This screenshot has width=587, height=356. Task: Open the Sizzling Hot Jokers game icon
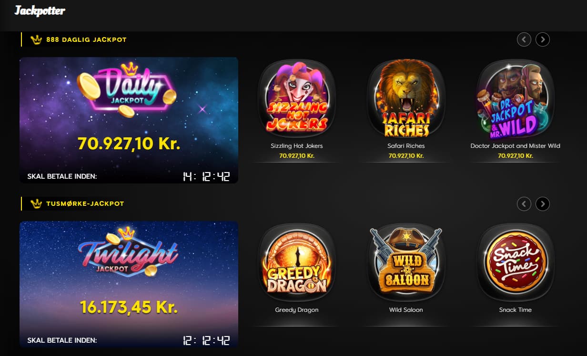[296, 98]
